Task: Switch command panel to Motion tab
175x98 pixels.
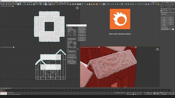Action: click(168, 7)
